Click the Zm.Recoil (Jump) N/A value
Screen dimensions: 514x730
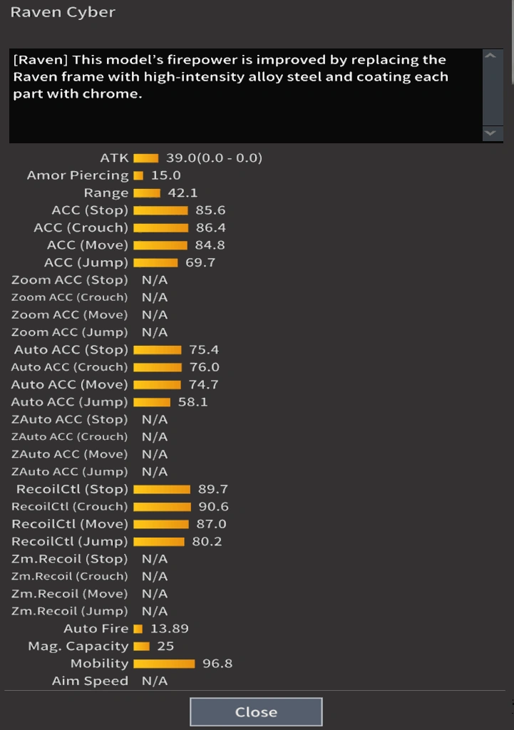tap(155, 611)
